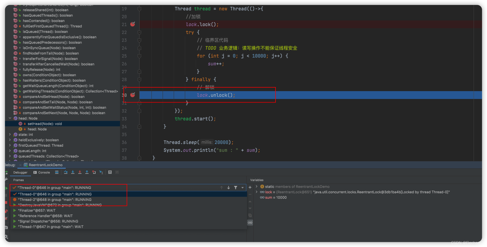Click the red Stop debug icon
Screen dimensions: 487x247
pyautogui.click(x=6, y=203)
